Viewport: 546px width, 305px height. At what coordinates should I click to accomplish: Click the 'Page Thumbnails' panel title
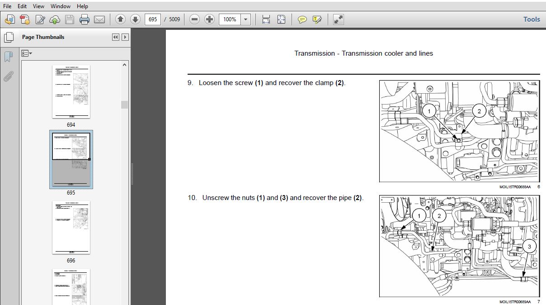43,37
